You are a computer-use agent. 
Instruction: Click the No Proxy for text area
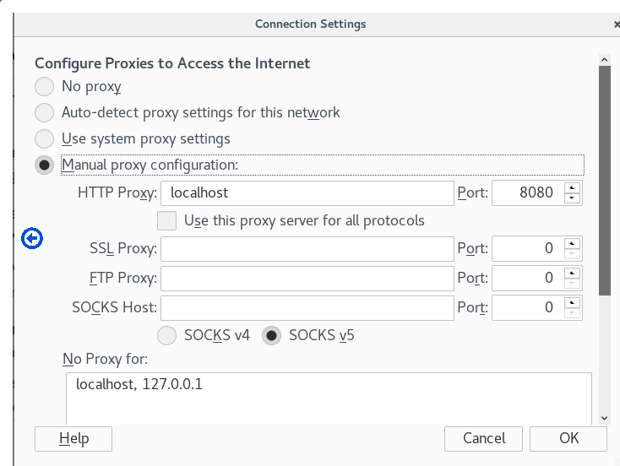tap(329, 398)
